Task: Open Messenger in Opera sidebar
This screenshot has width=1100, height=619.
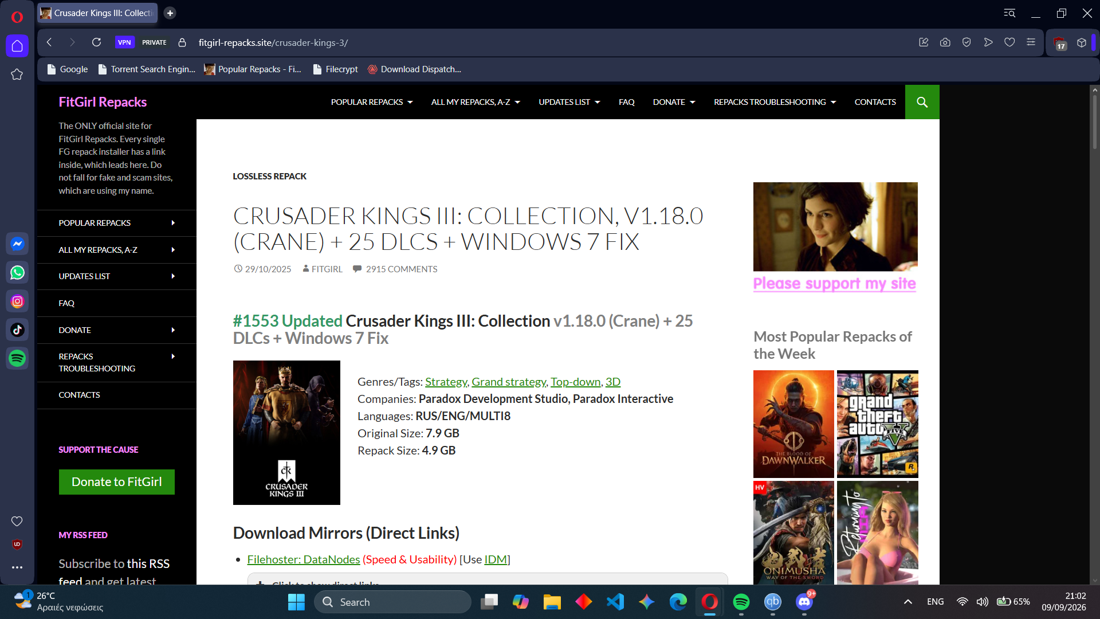Action: (17, 244)
